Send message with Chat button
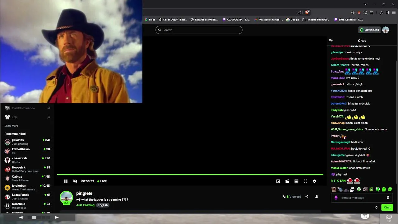 tap(387, 208)
